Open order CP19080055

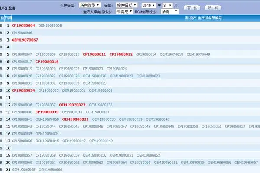(22, 134)
